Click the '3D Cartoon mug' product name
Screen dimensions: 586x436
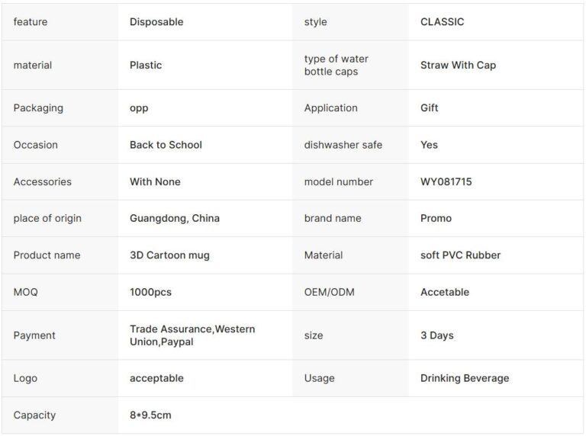169,255
